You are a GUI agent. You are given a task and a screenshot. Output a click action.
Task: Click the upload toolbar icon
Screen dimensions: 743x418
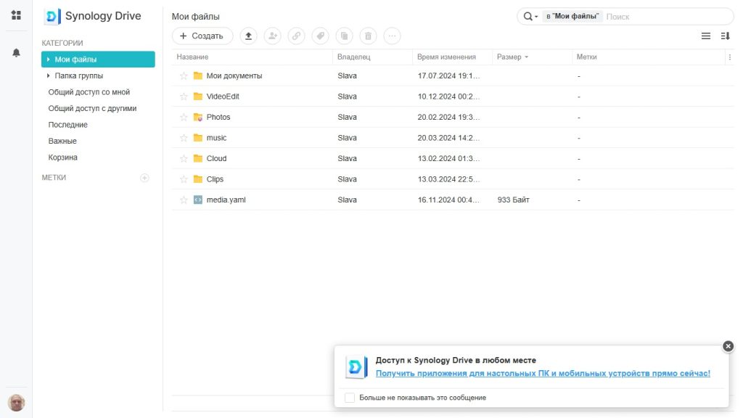tap(248, 36)
